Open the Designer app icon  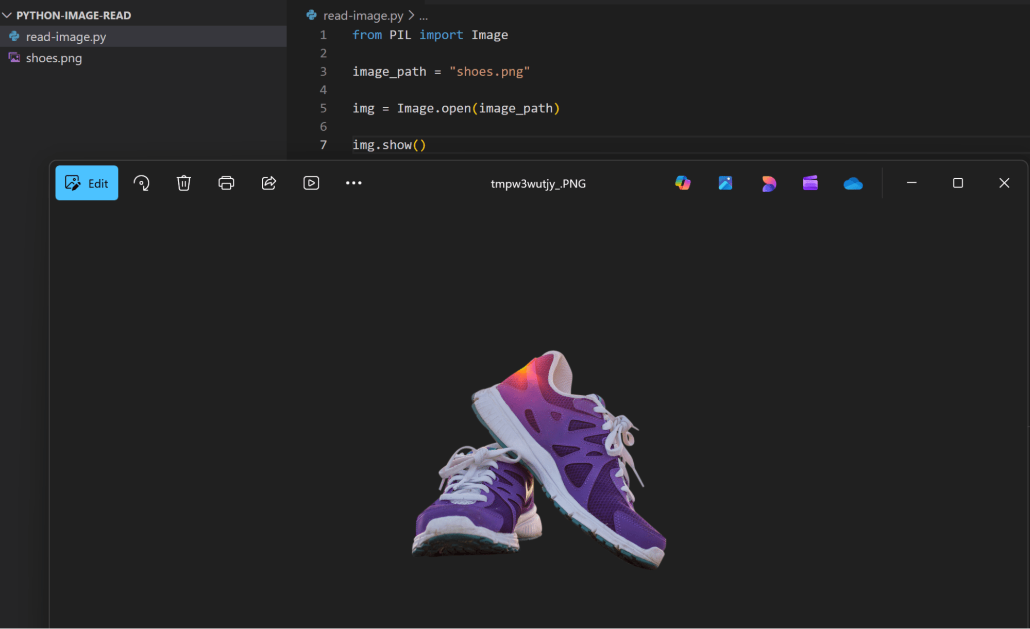768,183
